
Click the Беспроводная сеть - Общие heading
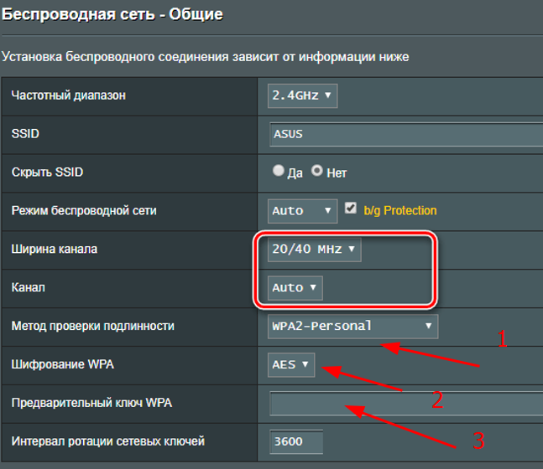(x=112, y=14)
